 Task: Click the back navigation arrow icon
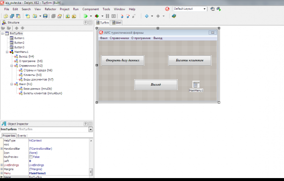[x=147, y=16]
